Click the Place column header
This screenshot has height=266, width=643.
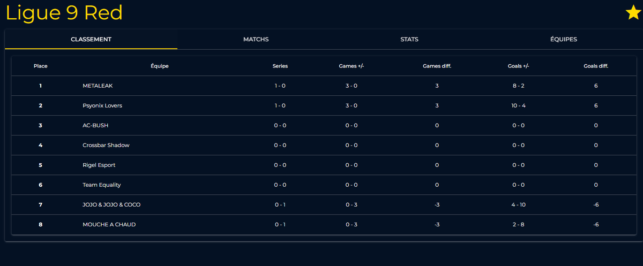click(x=41, y=66)
